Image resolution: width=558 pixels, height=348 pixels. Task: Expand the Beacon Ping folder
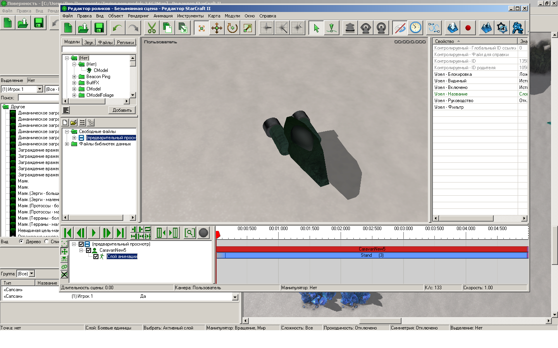(74, 77)
